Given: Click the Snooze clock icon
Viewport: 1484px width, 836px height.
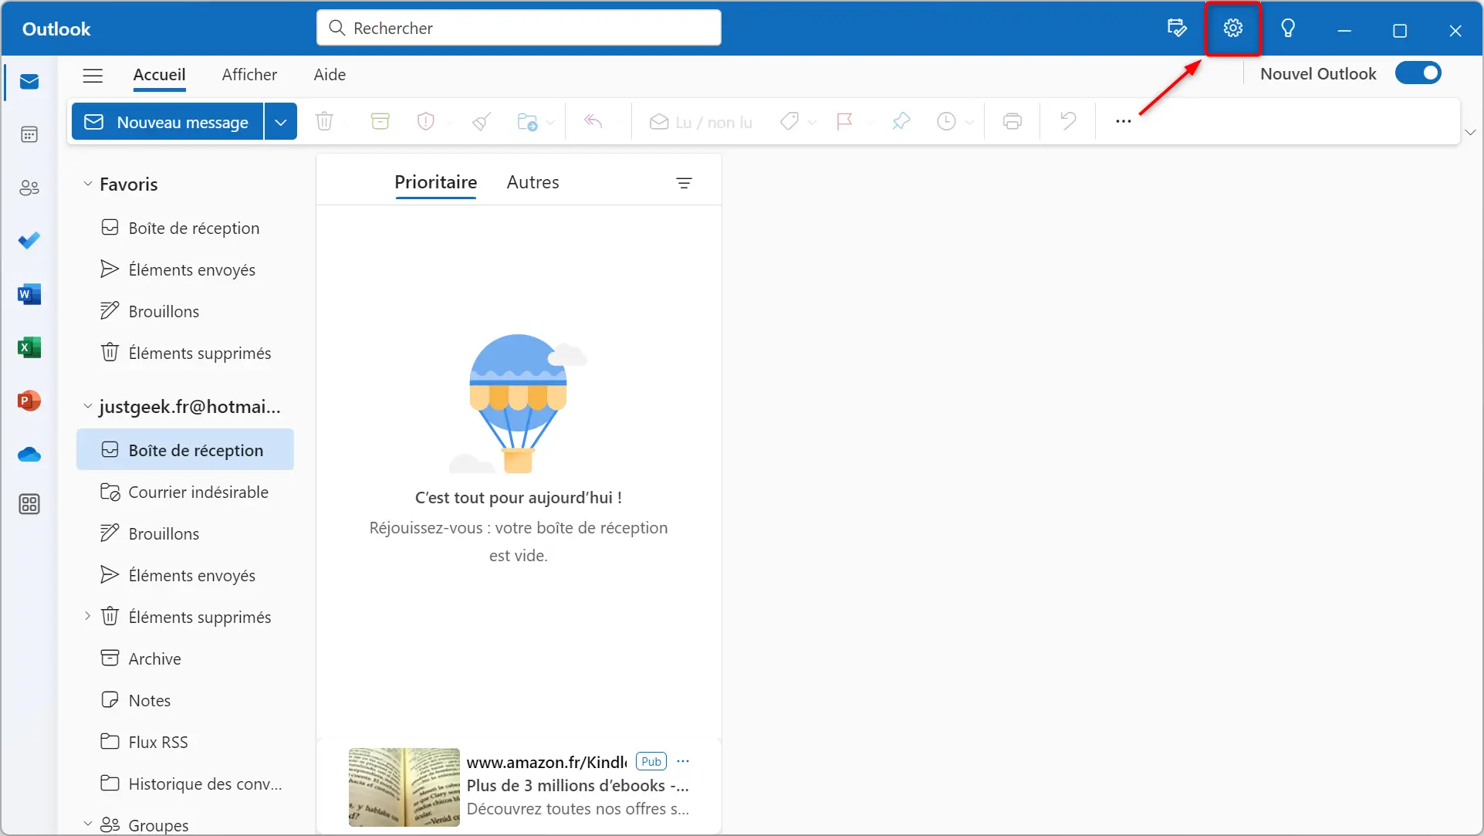Looking at the screenshot, I should [946, 121].
